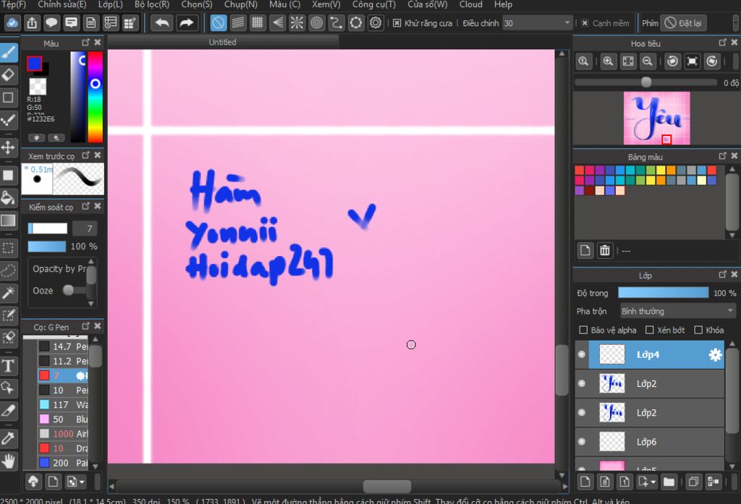Rotate canvas left in the navigator
The width and height of the screenshot is (741, 504).
click(672, 61)
